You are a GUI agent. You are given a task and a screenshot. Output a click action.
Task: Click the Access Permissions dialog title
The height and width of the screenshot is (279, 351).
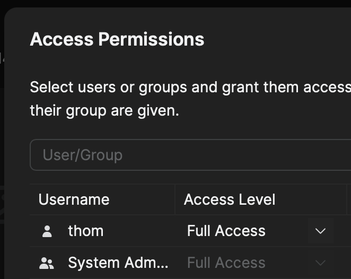point(117,39)
